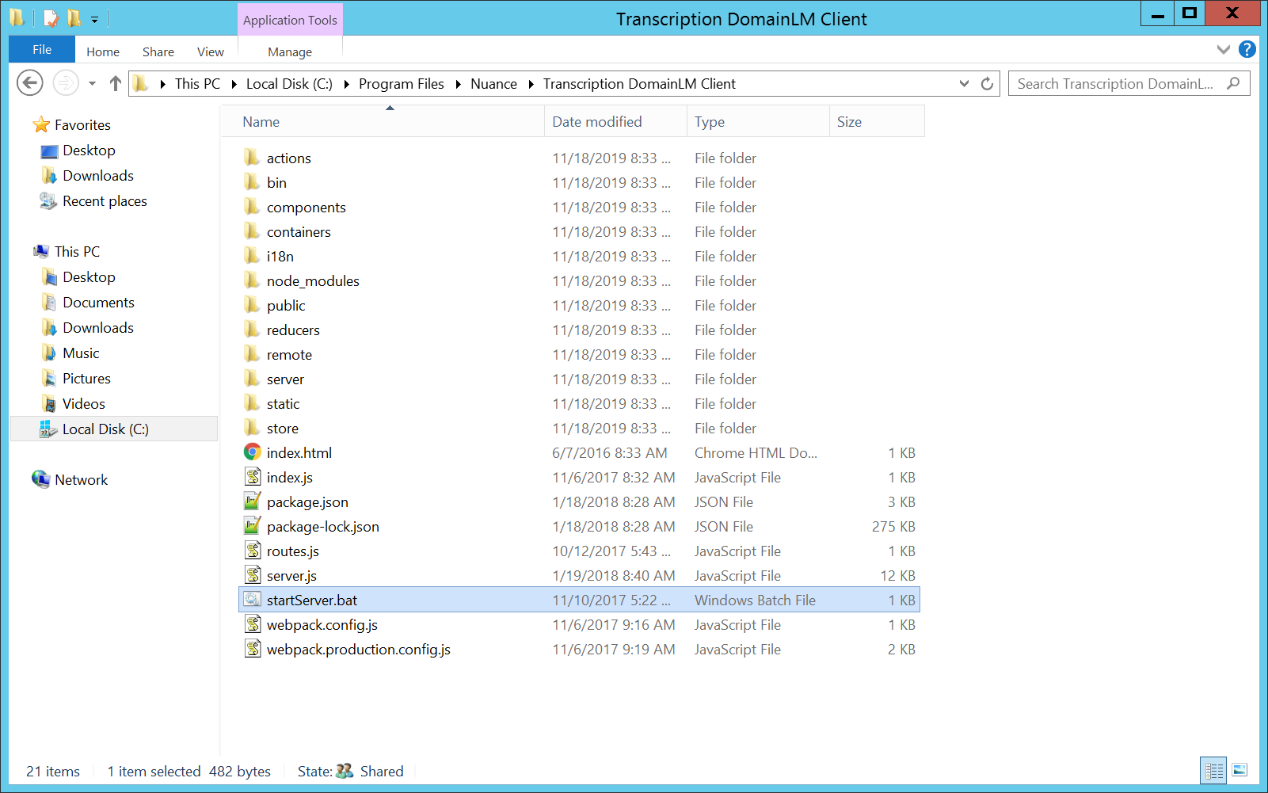Screen dimensions: 1268x793
Task: Open the Network item in the navigation pane
Action: (82, 479)
